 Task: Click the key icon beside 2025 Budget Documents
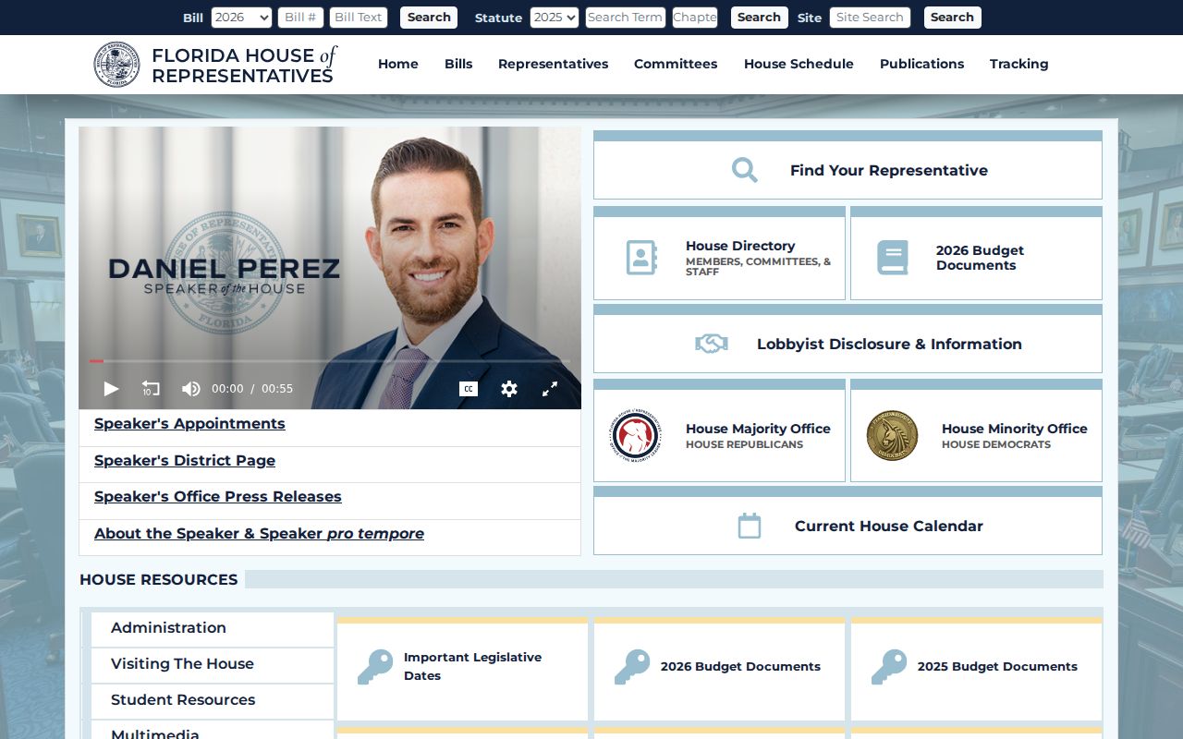click(x=889, y=666)
